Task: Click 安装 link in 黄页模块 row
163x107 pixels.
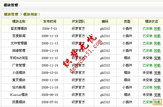Action: (157, 80)
